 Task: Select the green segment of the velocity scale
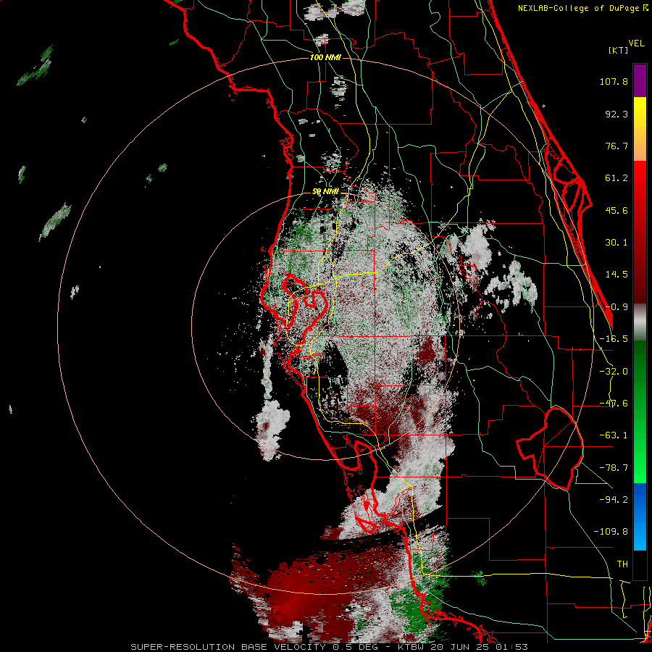click(x=640, y=411)
